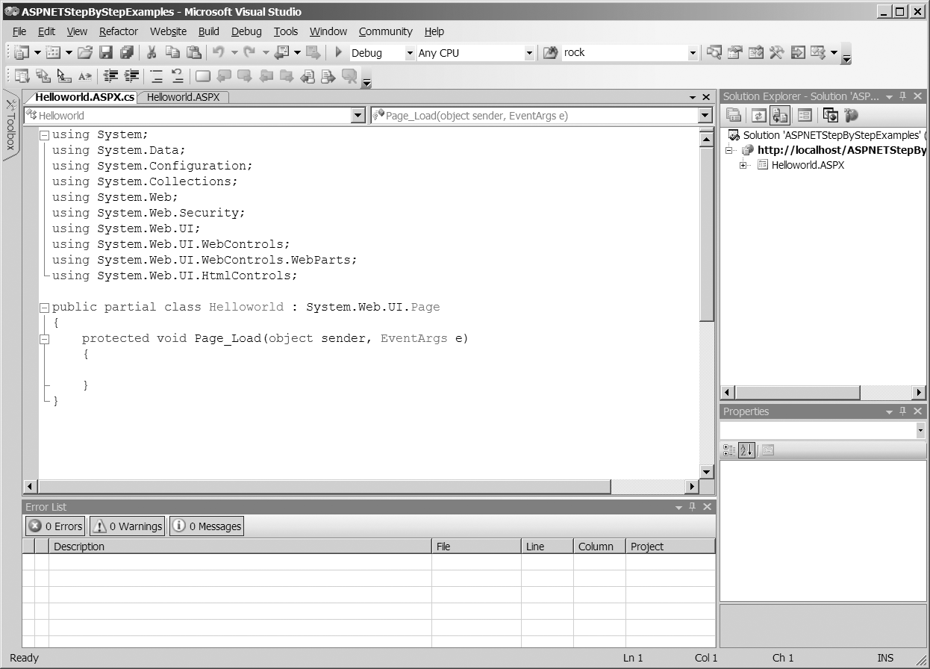Click the Add New Item toolbar icon
This screenshot has height=669, width=930.
[53, 52]
